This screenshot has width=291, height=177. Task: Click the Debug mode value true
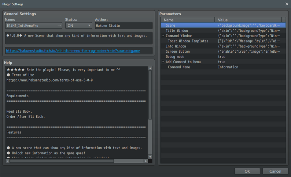pos(222,56)
